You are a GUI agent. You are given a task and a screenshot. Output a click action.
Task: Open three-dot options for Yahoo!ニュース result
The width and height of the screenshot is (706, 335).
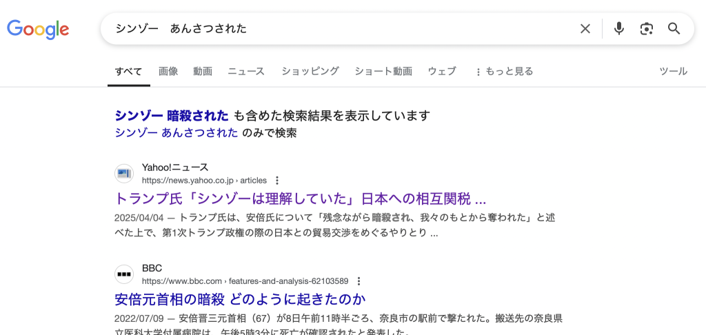[x=277, y=181]
